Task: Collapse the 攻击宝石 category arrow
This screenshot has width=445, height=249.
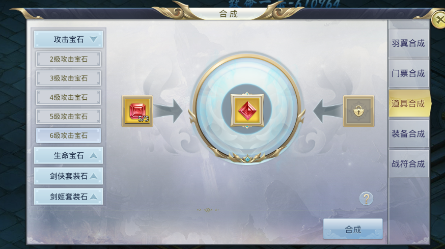Action: 93,39
